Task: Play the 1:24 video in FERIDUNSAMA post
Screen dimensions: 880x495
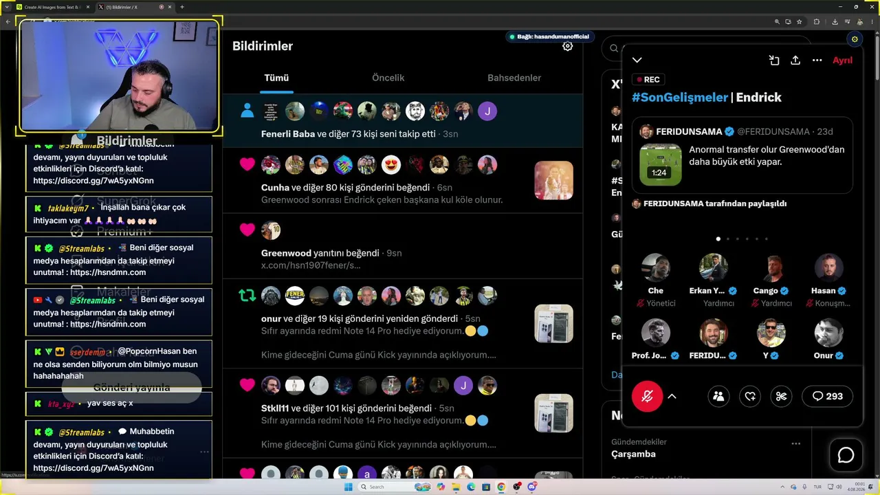Action: (x=660, y=164)
